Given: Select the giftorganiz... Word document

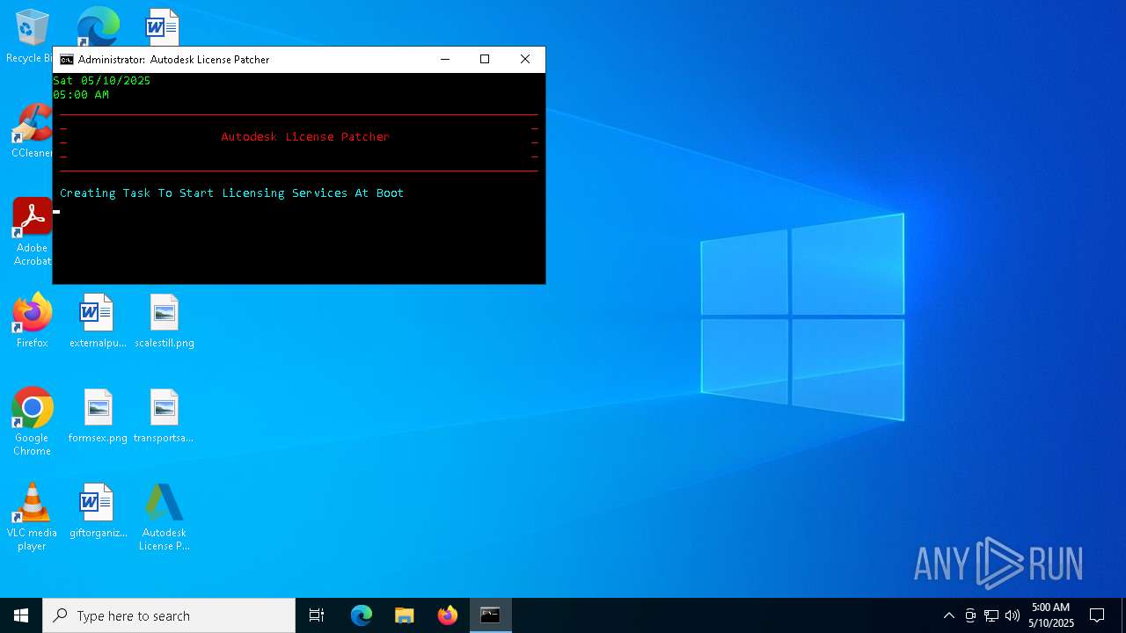Looking at the screenshot, I should [x=98, y=511].
